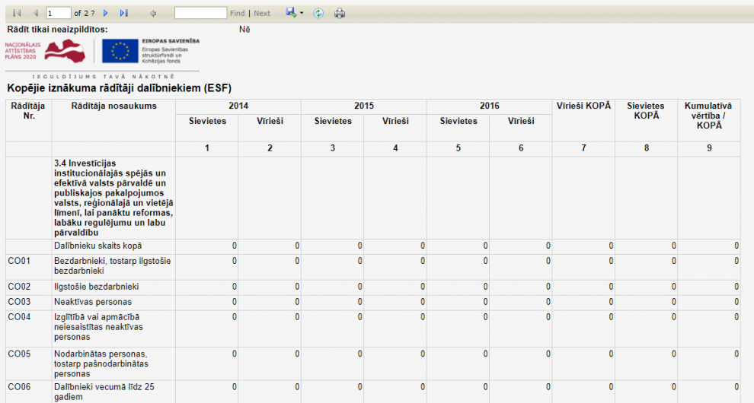Refresh the report
Image resolution: width=754 pixels, height=403 pixels.
pos(318,14)
